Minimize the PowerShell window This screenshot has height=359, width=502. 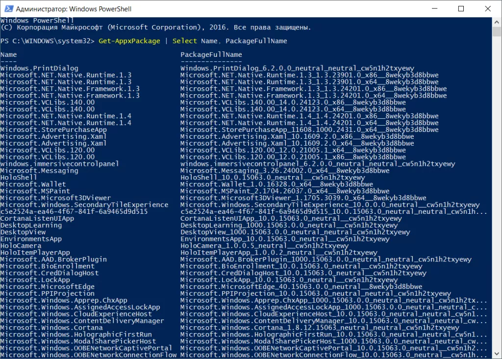434,9
